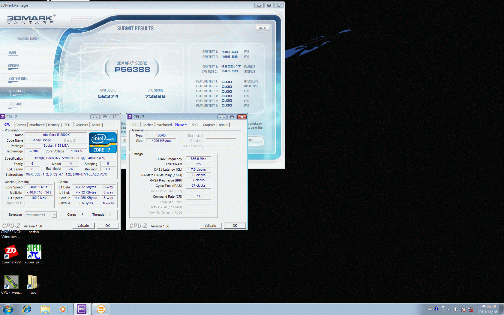The height and width of the screenshot is (315, 504).
Task: Select SPD tab in right CPU-Z window
Action: point(195,125)
